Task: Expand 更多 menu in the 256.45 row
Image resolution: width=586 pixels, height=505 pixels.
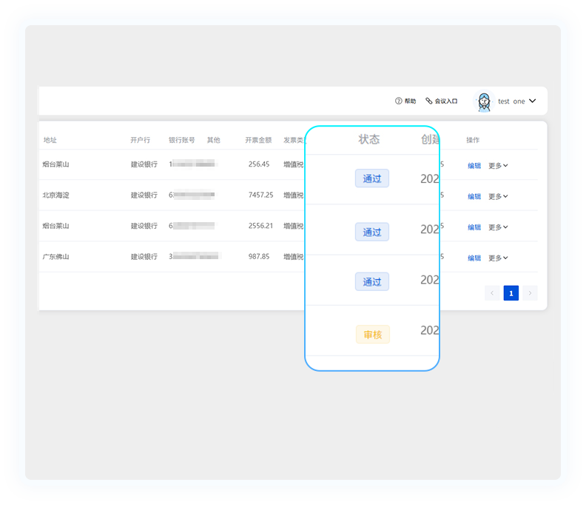Action: coord(498,166)
